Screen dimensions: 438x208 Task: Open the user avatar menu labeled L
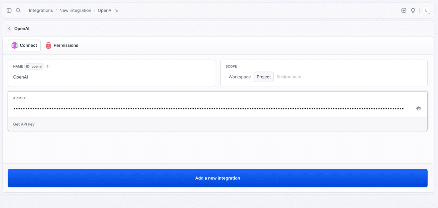426,11
